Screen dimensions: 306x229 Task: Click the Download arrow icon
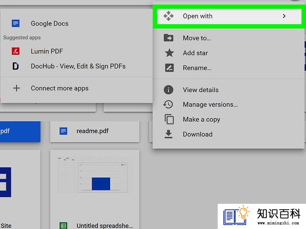coord(169,134)
